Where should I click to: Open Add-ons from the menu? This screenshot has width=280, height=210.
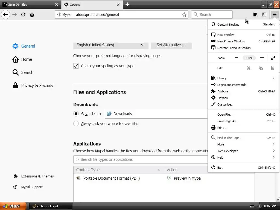tap(243, 91)
